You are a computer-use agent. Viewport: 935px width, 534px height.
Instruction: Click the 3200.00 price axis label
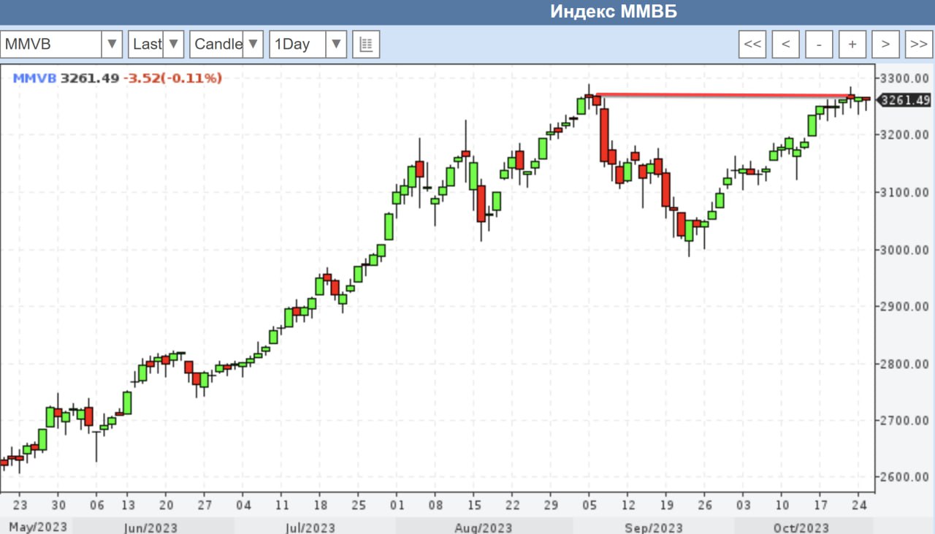[x=904, y=135]
